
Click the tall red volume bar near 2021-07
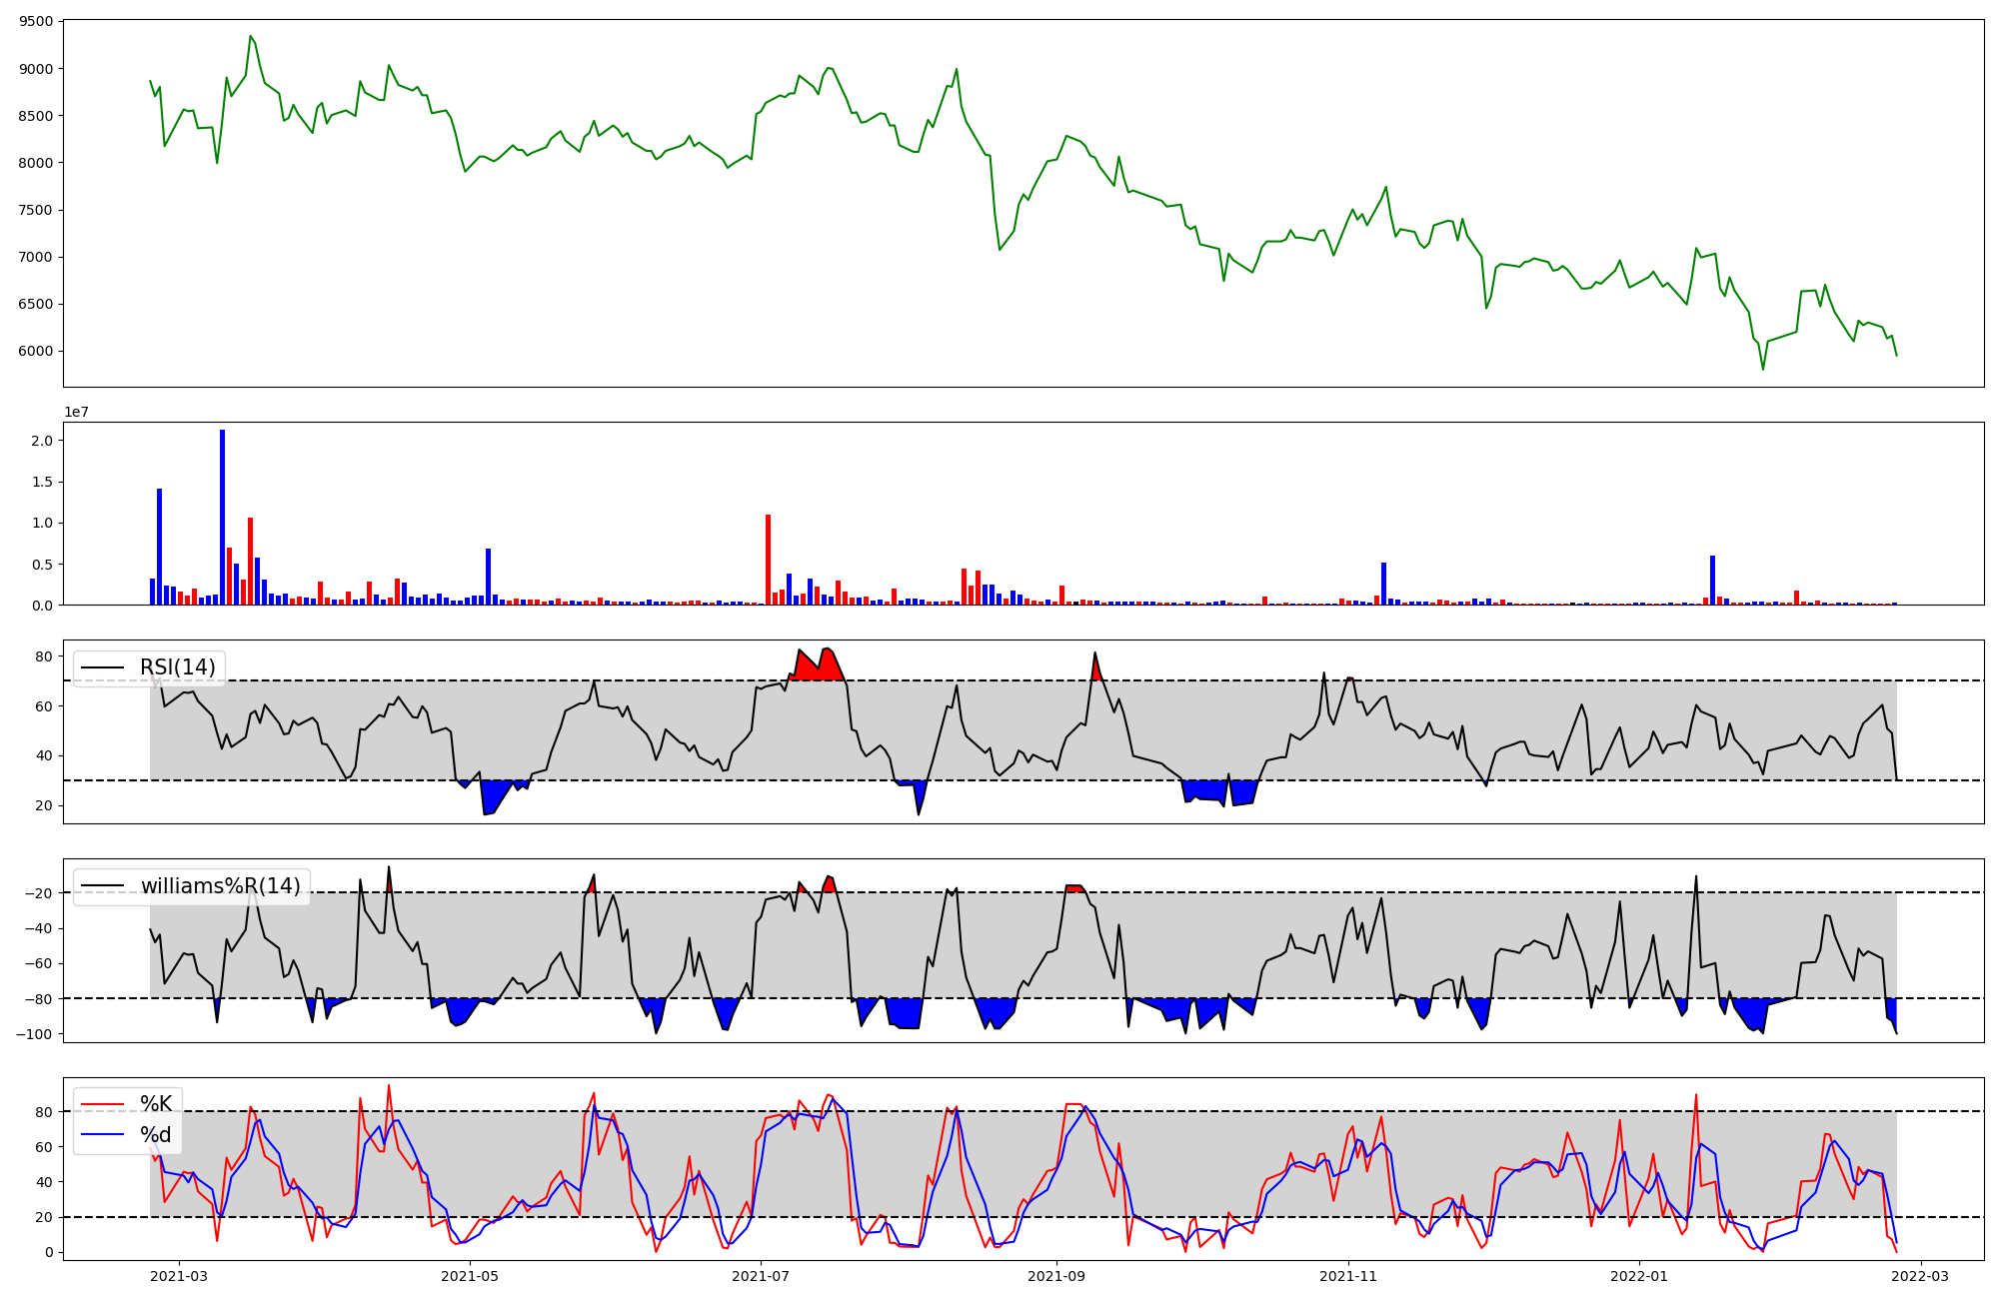point(768,560)
